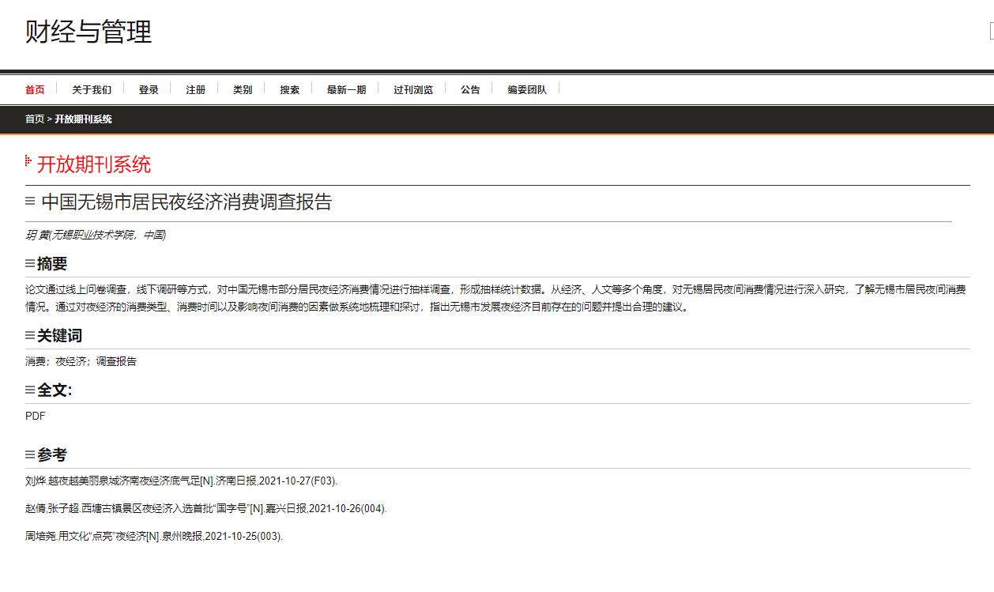This screenshot has height=592, width=994.
Task: Click 首页 in the breadcrumb bar
Action: click(35, 119)
